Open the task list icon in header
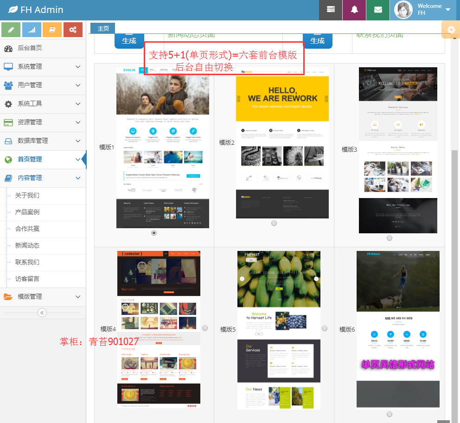Viewport: 460px width, 423px height. click(x=331, y=10)
